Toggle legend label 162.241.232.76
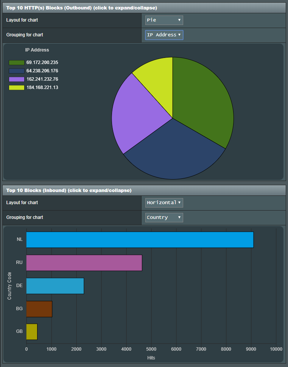This screenshot has height=367, width=288. 42,79
